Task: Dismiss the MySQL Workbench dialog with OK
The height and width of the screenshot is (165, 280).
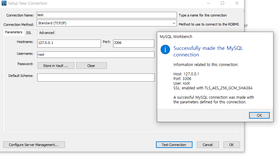Action: [259, 115]
